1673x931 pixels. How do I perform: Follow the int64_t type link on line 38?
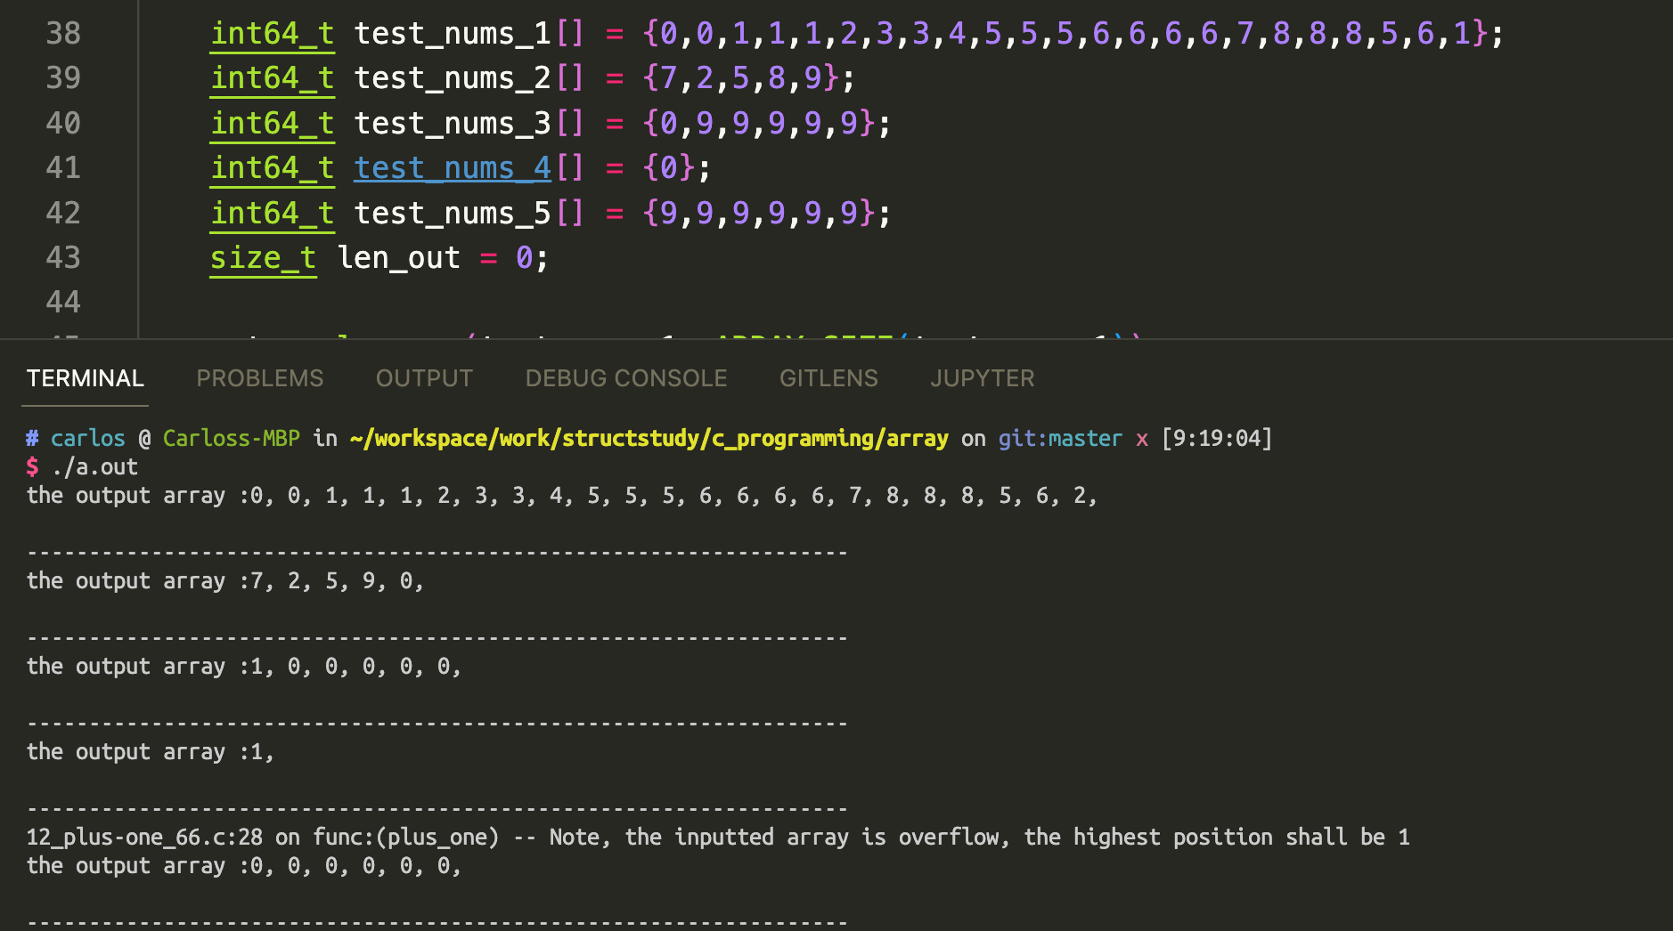pyautogui.click(x=272, y=33)
